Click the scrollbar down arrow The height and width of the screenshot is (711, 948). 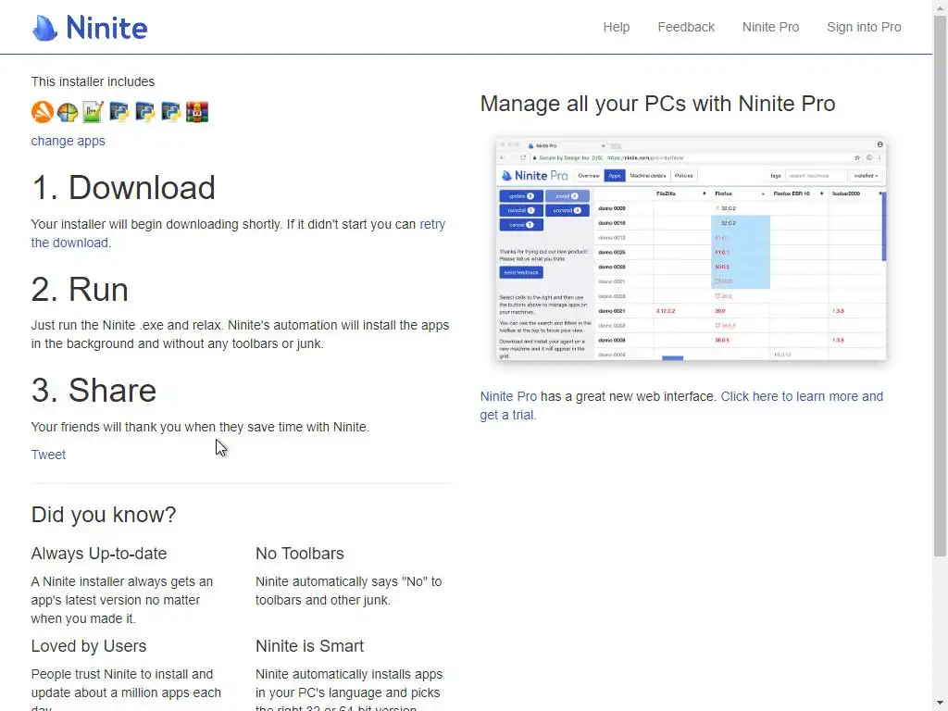pos(941,704)
